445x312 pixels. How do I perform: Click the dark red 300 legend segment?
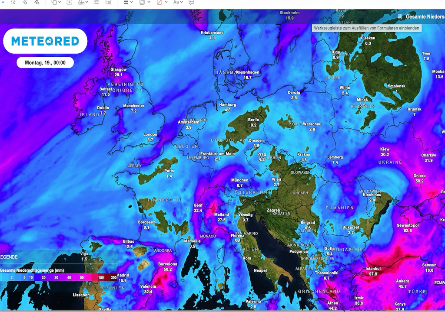pos(113,277)
